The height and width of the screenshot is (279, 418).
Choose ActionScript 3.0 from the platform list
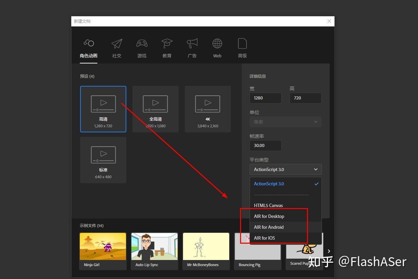286,184
